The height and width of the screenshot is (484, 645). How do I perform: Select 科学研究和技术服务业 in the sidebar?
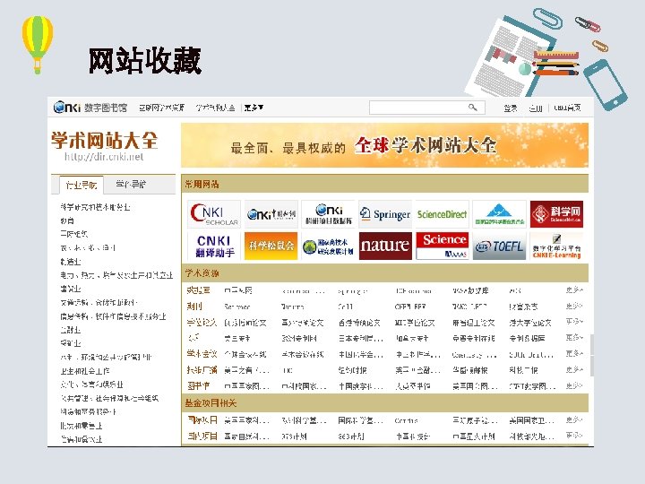point(95,207)
